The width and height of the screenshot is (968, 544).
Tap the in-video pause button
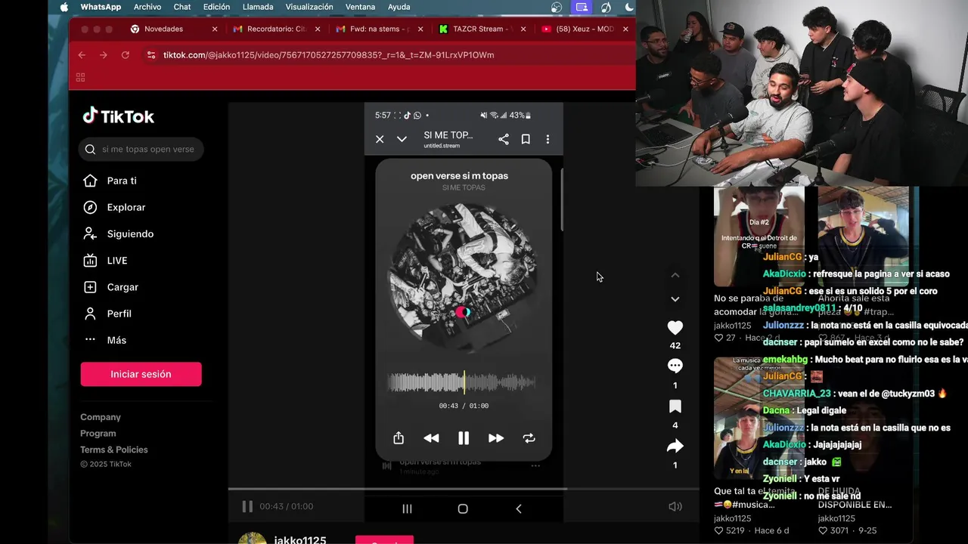point(464,438)
